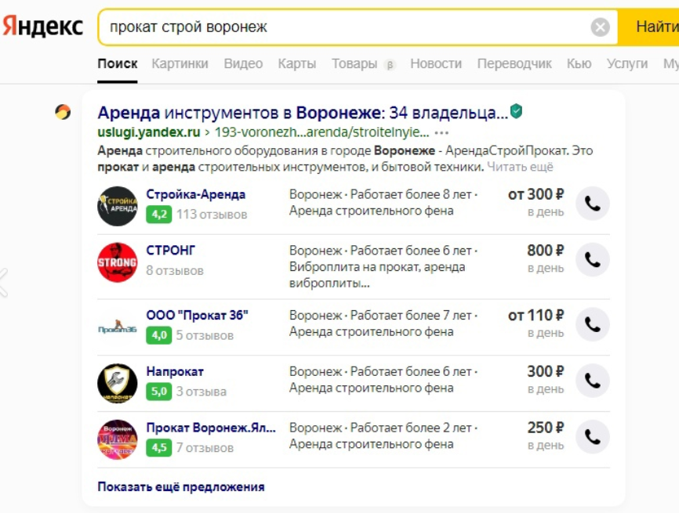The image size is (679, 513).
Task: Go to the Товары tab
Action: click(354, 63)
